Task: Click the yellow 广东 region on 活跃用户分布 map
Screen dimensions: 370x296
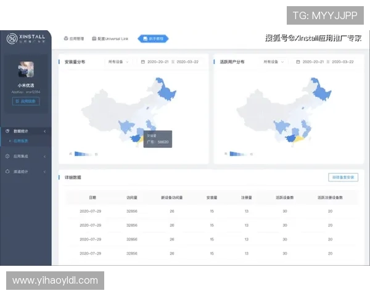Action: [x=298, y=139]
